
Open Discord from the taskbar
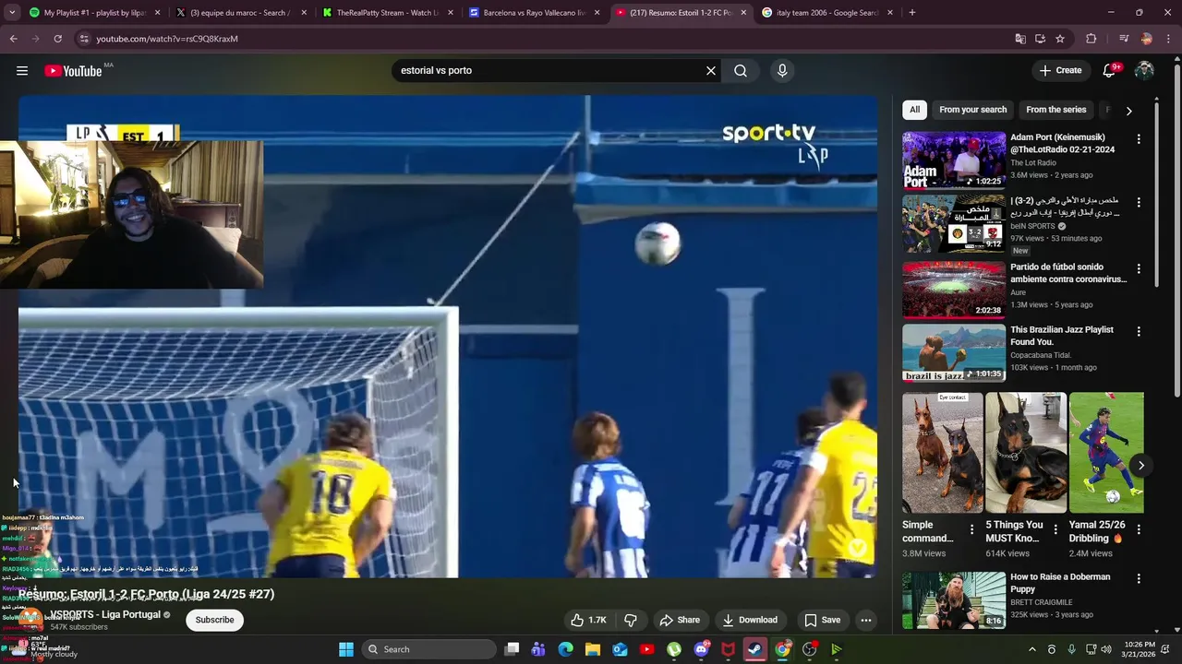(701, 649)
